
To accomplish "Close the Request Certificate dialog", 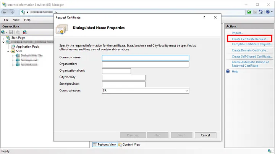I will pyautogui.click(x=215, y=17).
